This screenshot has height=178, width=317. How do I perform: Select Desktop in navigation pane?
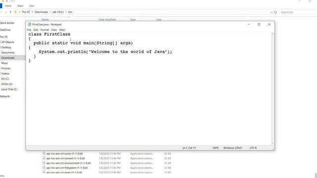click(6, 47)
